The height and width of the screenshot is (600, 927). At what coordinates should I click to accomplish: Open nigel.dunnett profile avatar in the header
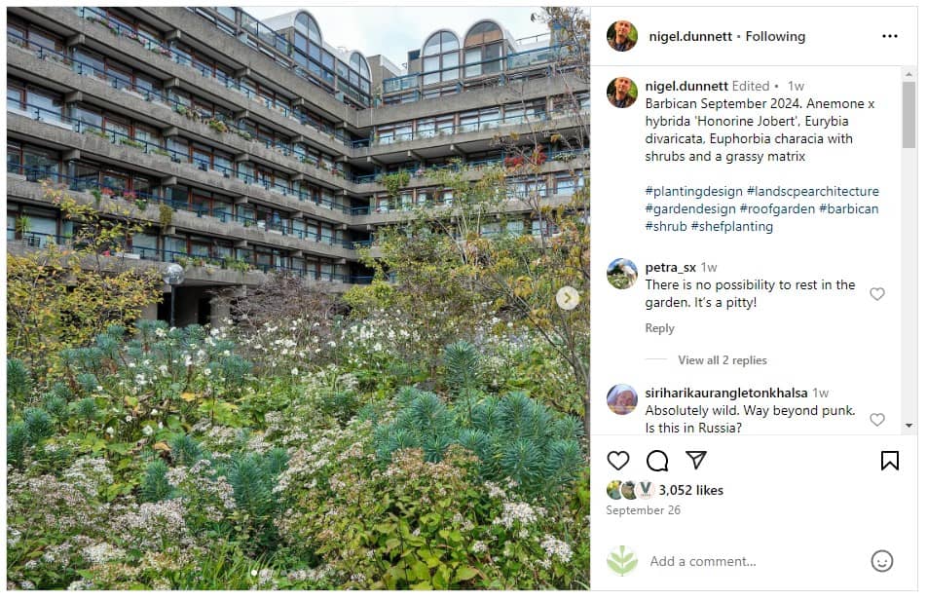coord(622,36)
